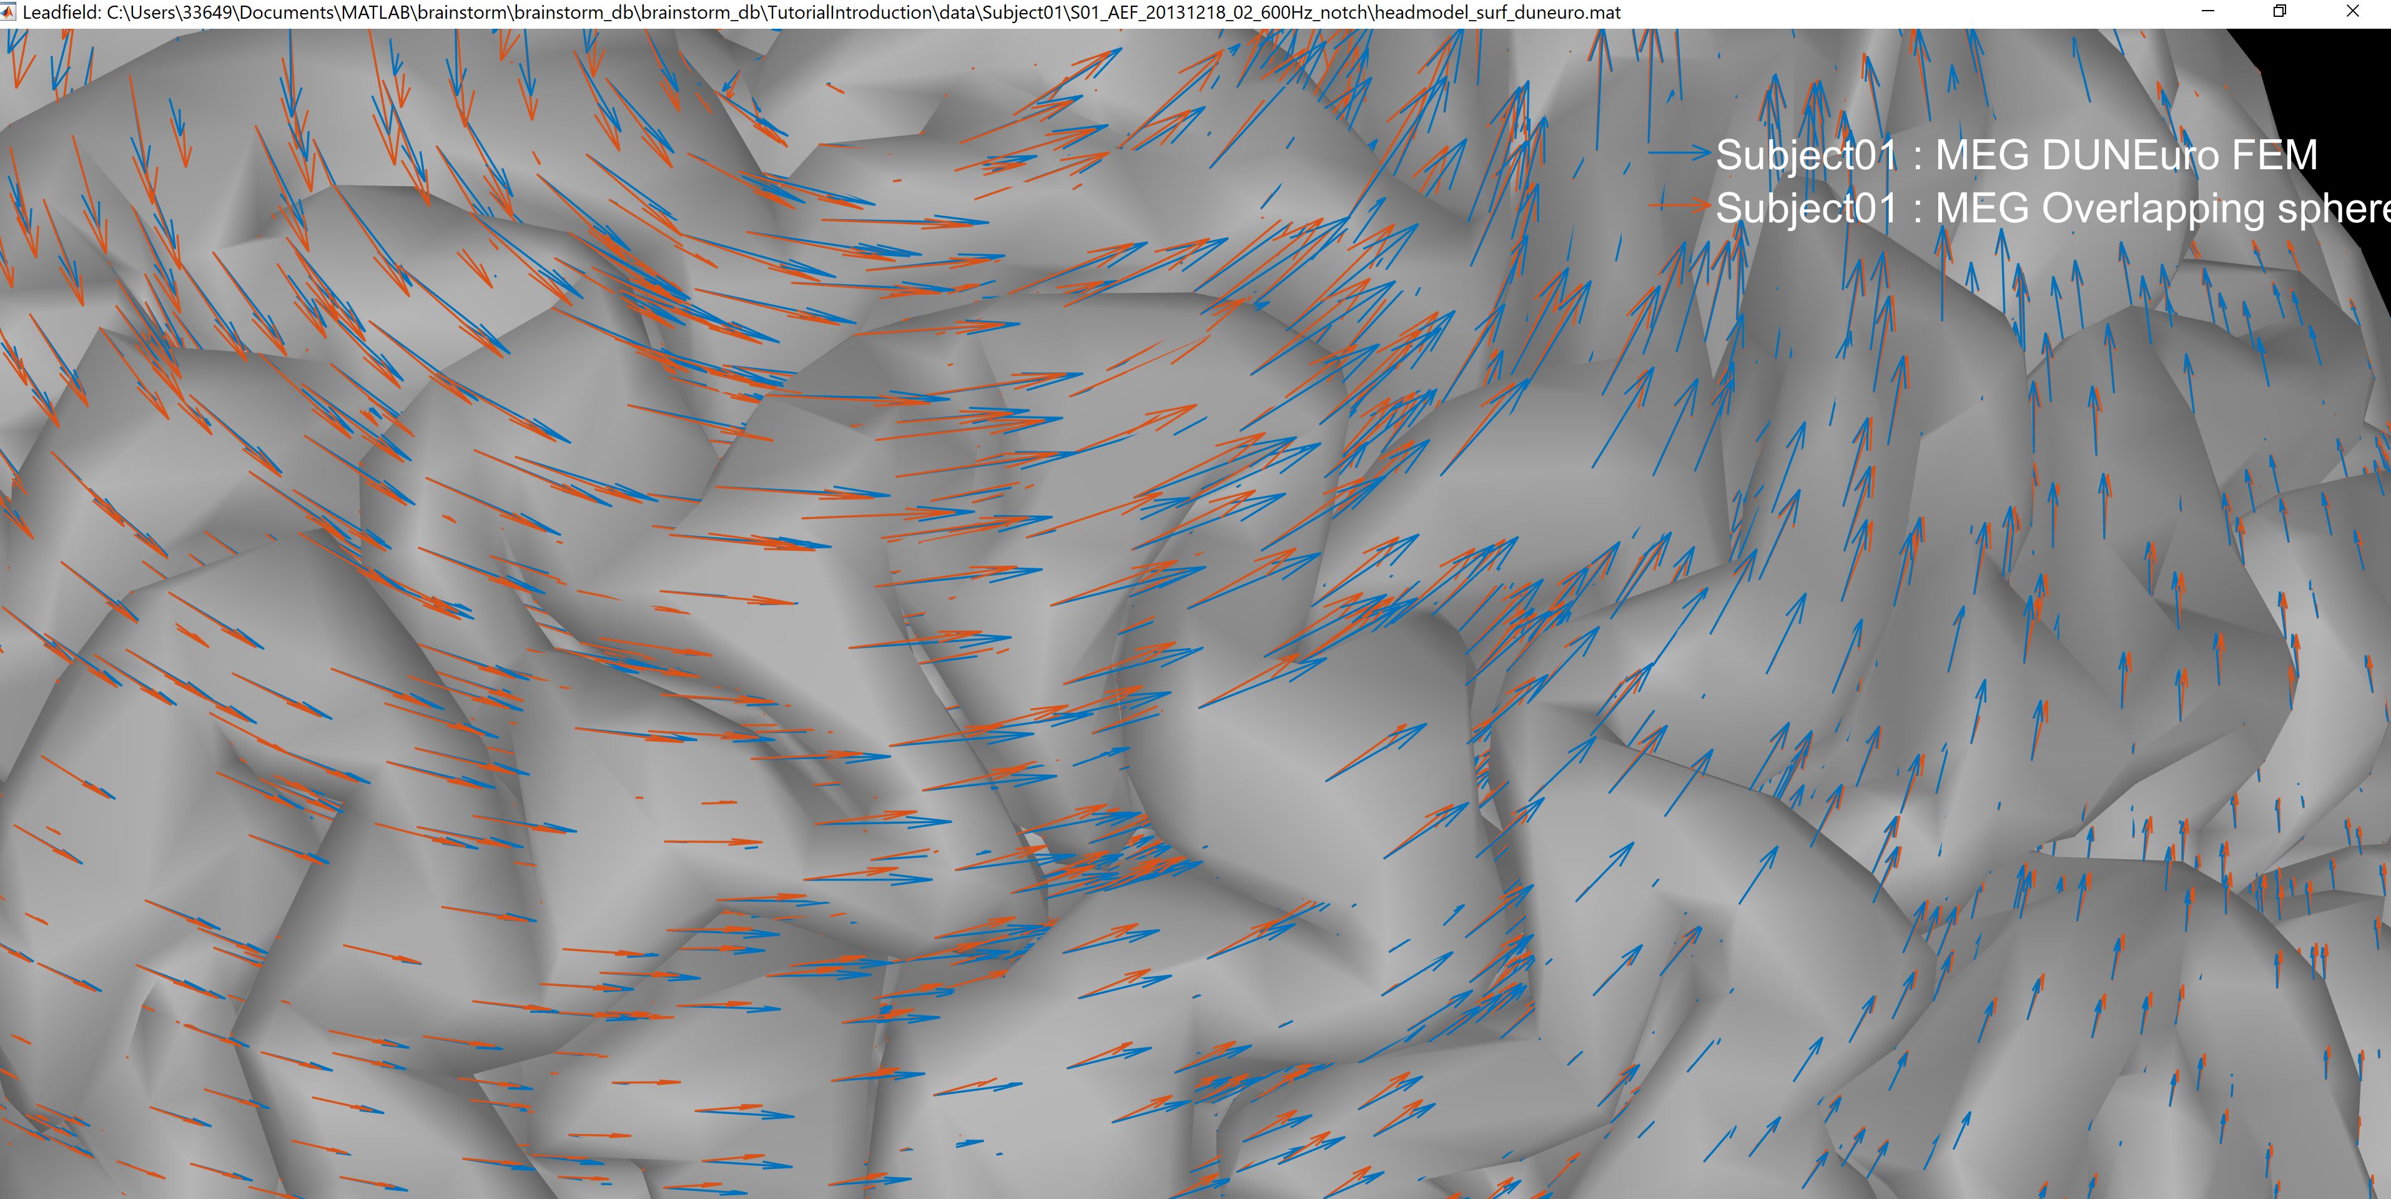Restore down the Leadfield figure window
The image size is (2391, 1199).
(x=2280, y=12)
